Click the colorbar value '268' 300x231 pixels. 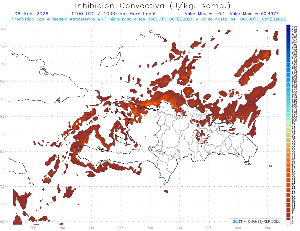coord(294,50)
